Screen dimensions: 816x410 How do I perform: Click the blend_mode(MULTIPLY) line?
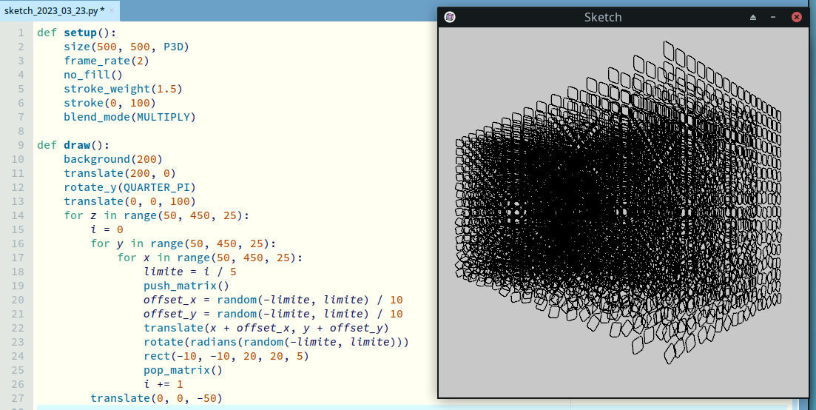[129, 117]
